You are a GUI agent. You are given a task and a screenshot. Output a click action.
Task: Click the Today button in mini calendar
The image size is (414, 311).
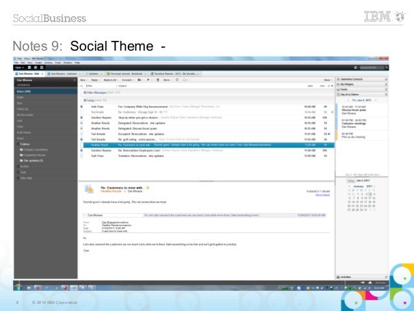click(x=350, y=180)
